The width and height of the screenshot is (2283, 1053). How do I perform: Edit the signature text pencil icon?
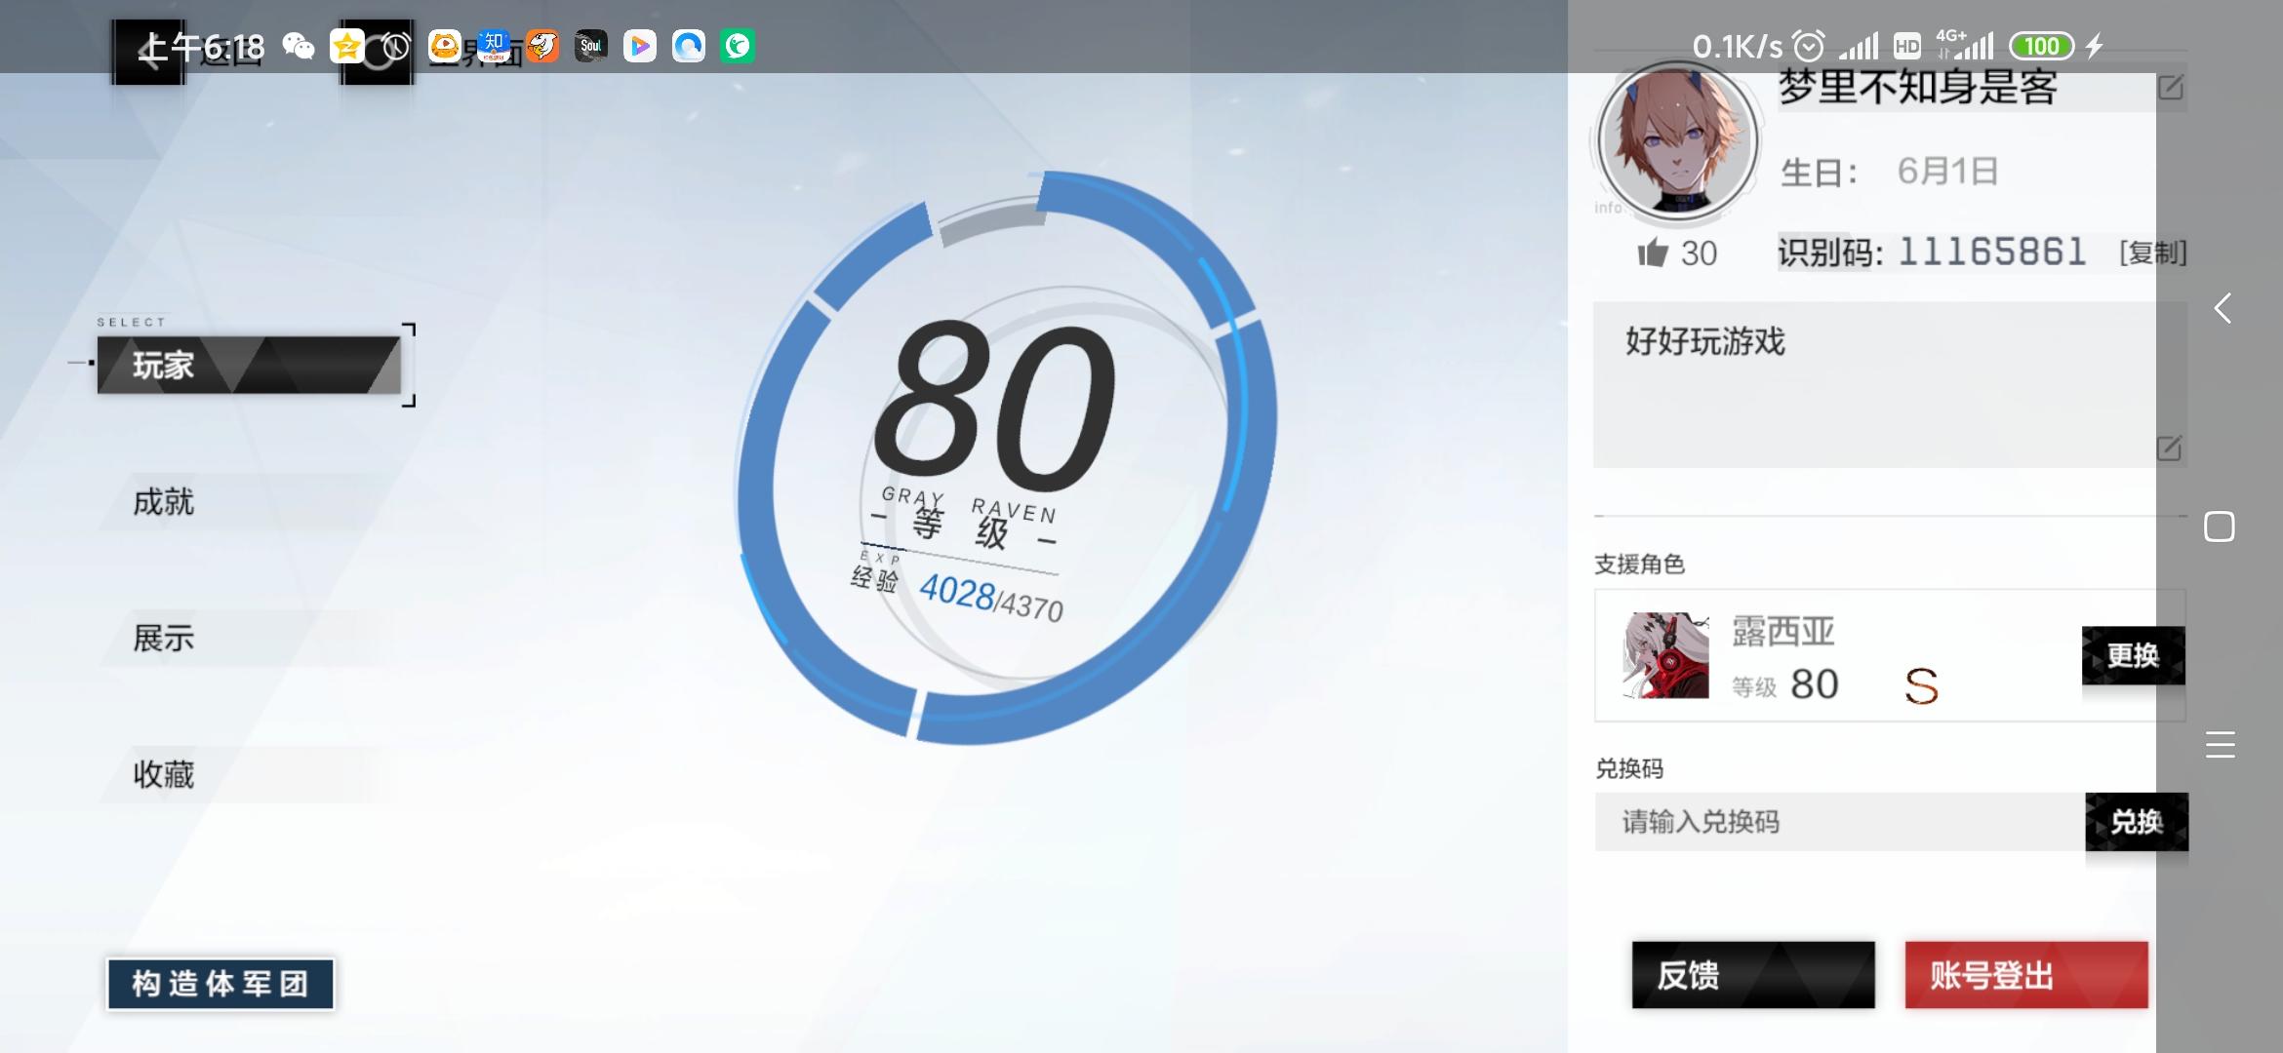coord(2168,448)
